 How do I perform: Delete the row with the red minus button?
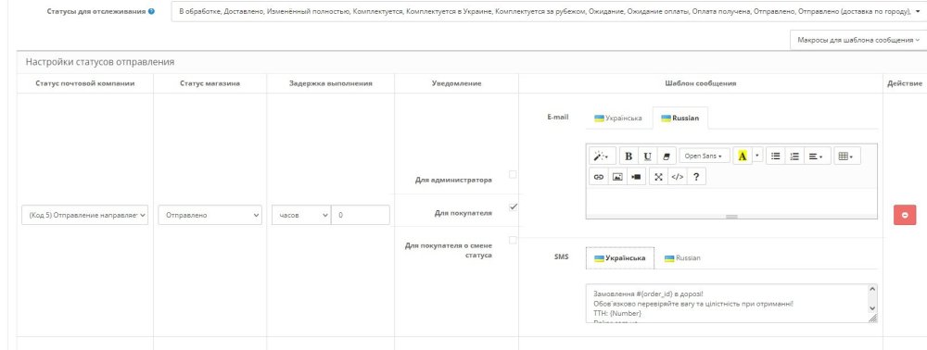point(905,215)
